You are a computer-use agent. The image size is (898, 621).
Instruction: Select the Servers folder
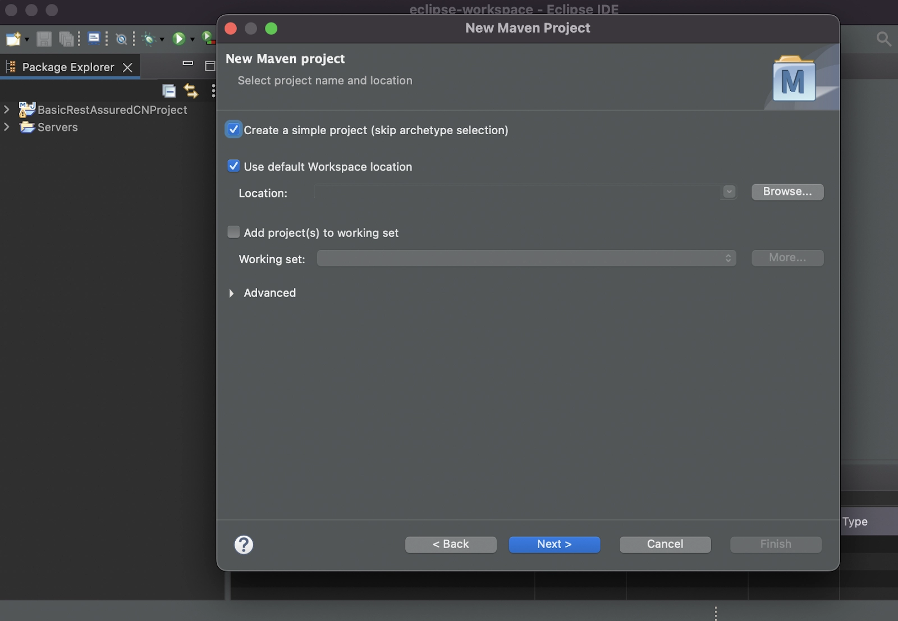[58, 127]
